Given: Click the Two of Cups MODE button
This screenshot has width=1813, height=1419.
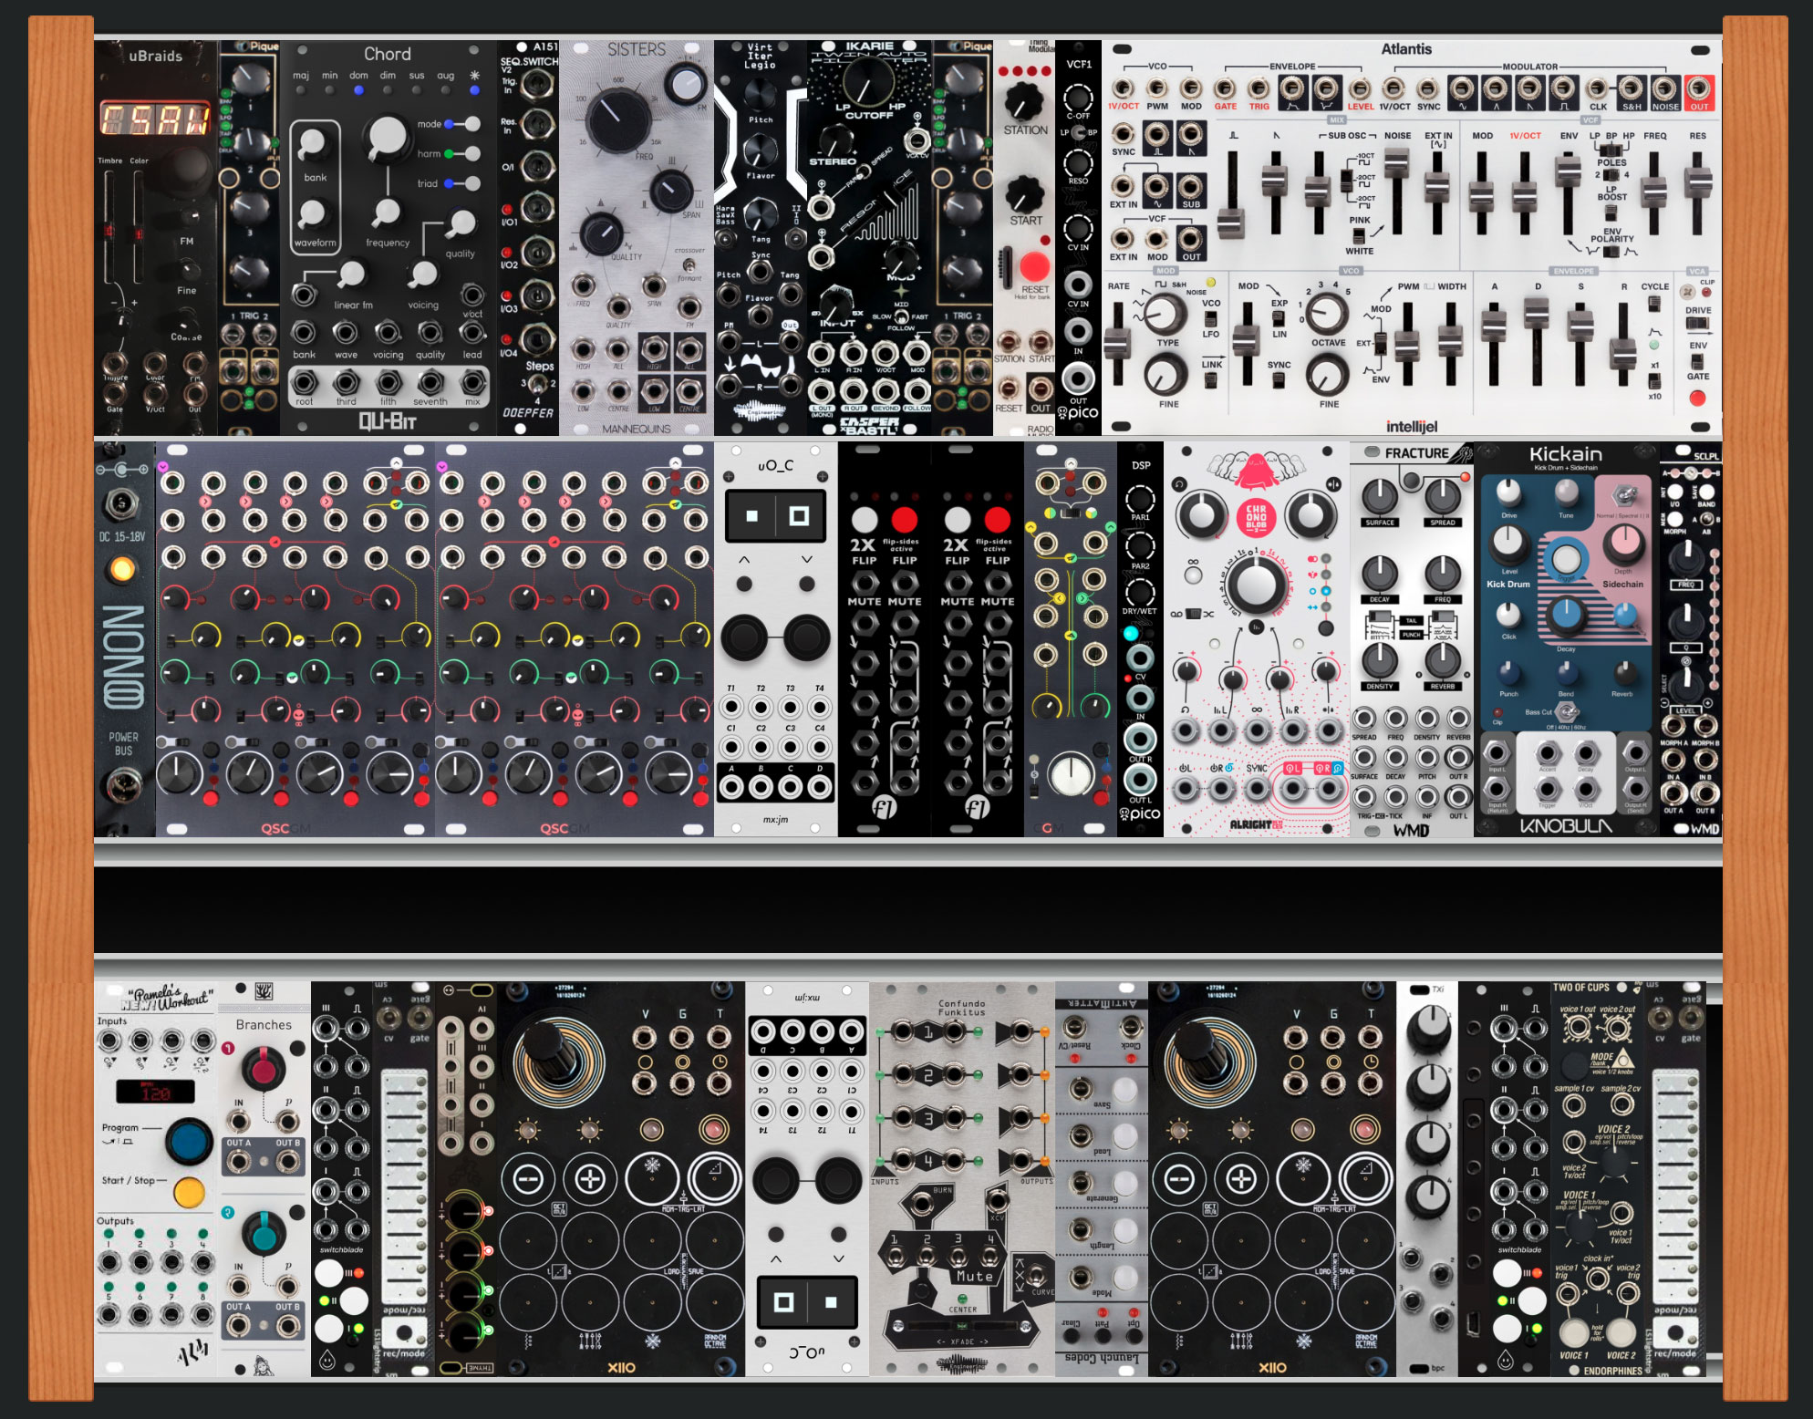Looking at the screenshot, I should (x=1575, y=1064).
